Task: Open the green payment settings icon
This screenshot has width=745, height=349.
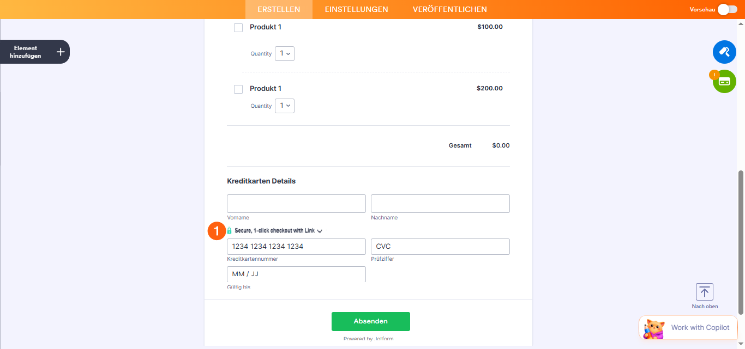Action: 724,81
